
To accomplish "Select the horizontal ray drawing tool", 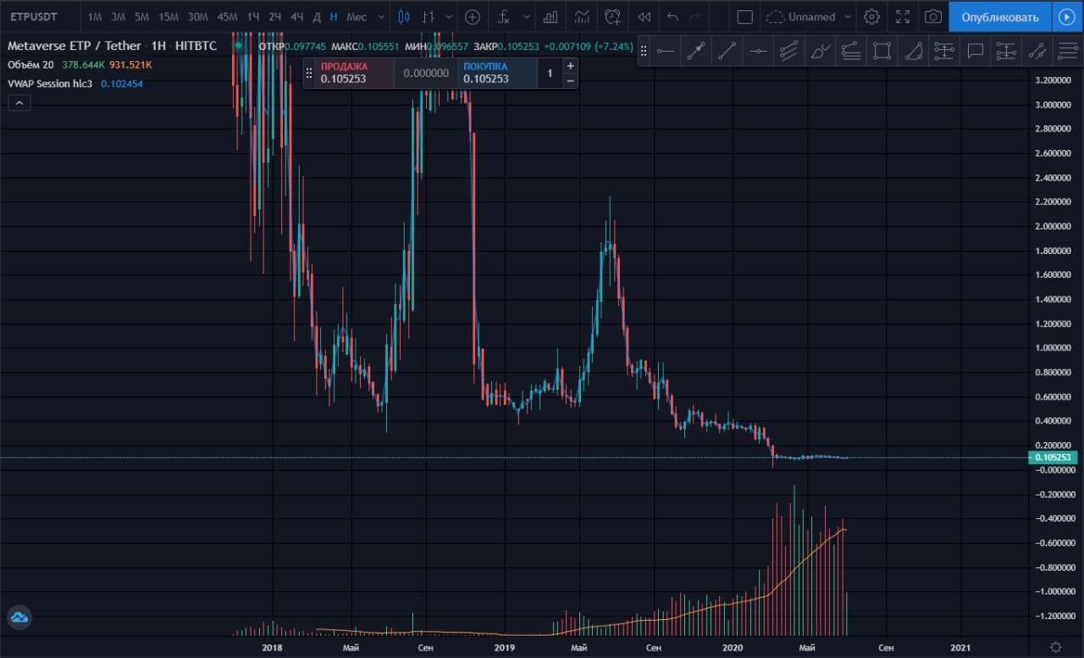I will [665, 52].
